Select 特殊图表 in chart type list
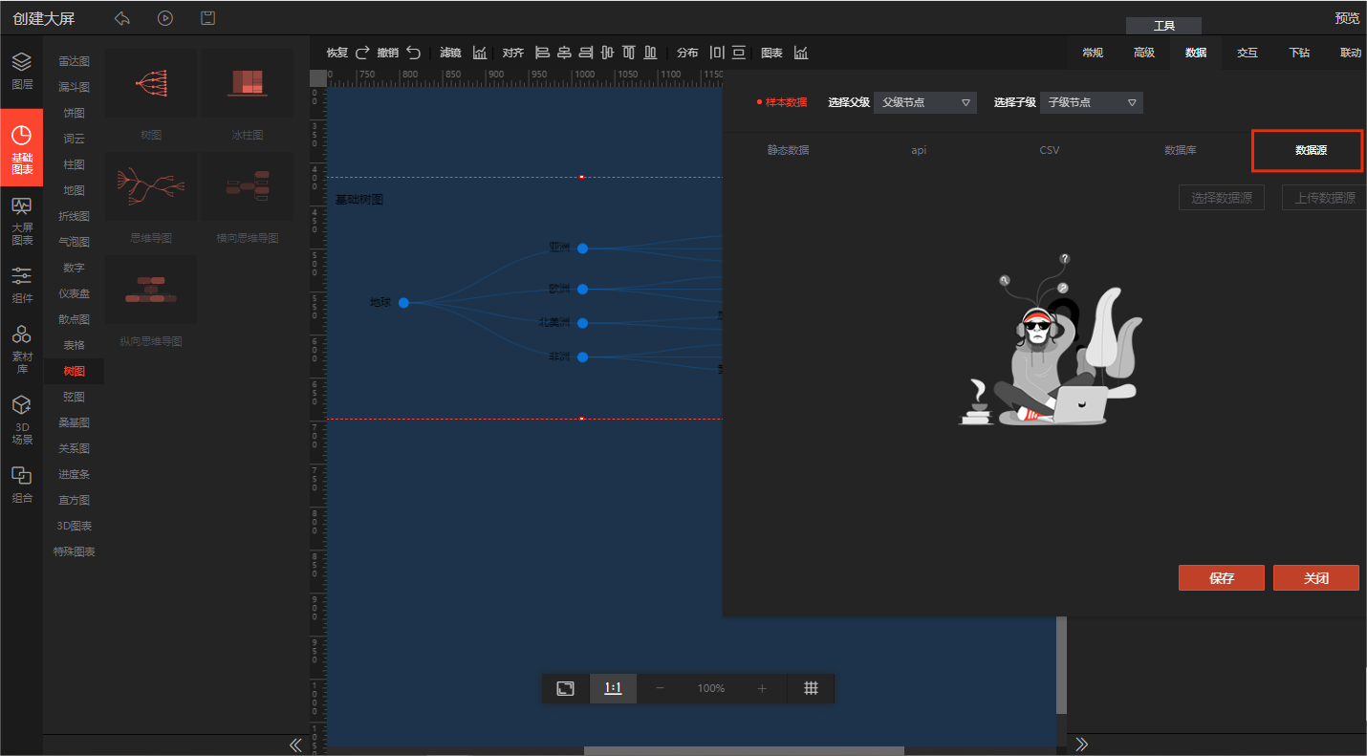This screenshot has height=756, width=1367. coord(74,551)
